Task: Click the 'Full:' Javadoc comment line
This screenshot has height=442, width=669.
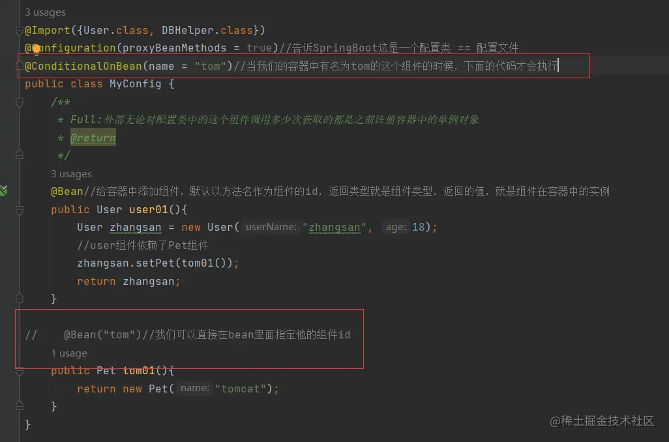Action: pyautogui.click(x=268, y=119)
